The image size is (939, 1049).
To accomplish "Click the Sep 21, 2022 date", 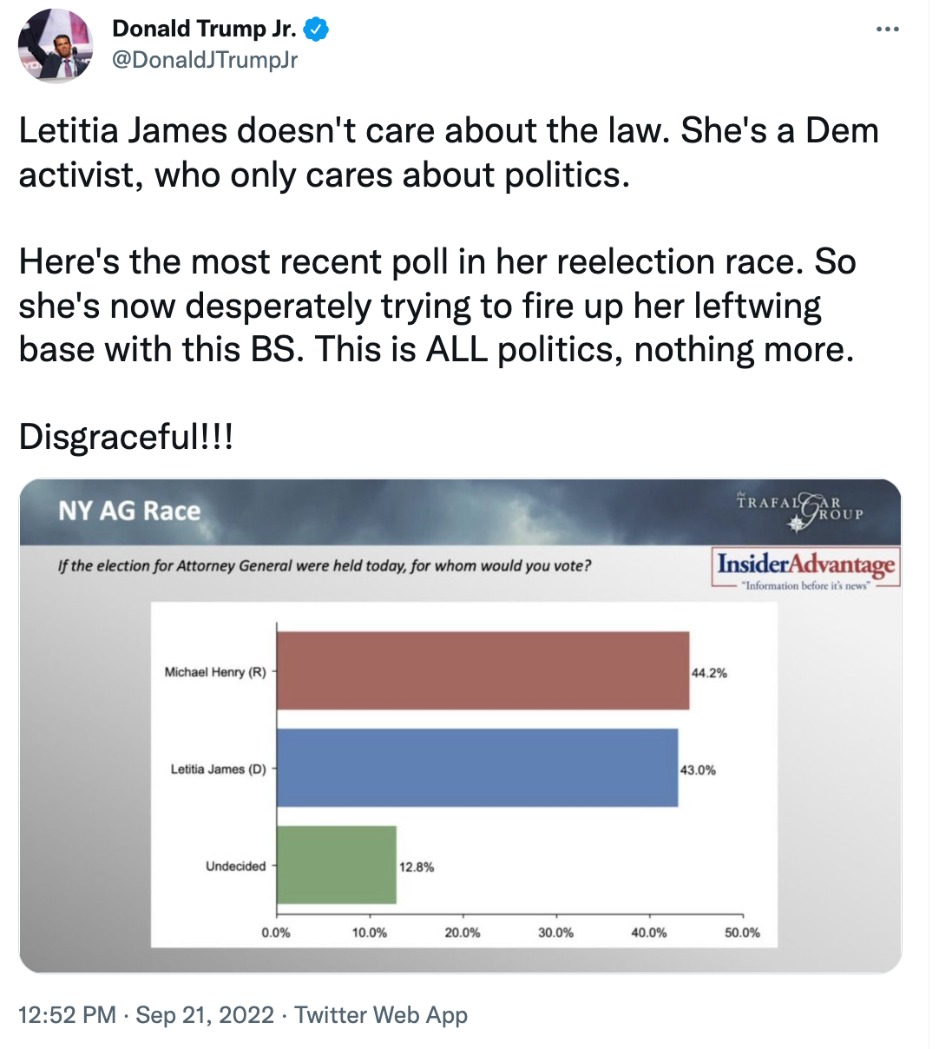I will 205,1014.
